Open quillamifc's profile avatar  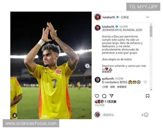[x=98, y=80]
